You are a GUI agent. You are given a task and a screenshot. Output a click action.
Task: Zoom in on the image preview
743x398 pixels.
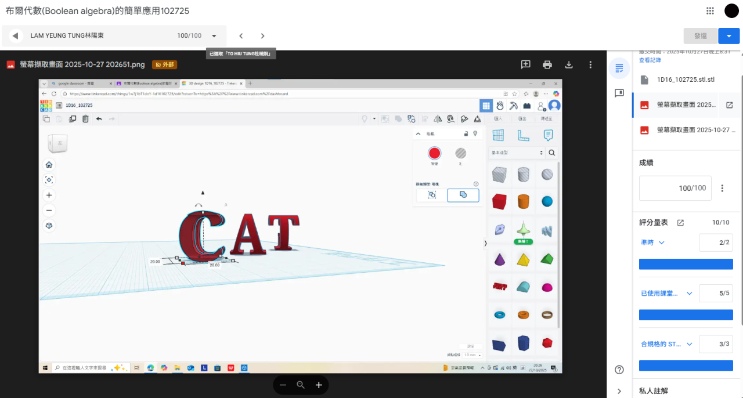(x=319, y=385)
